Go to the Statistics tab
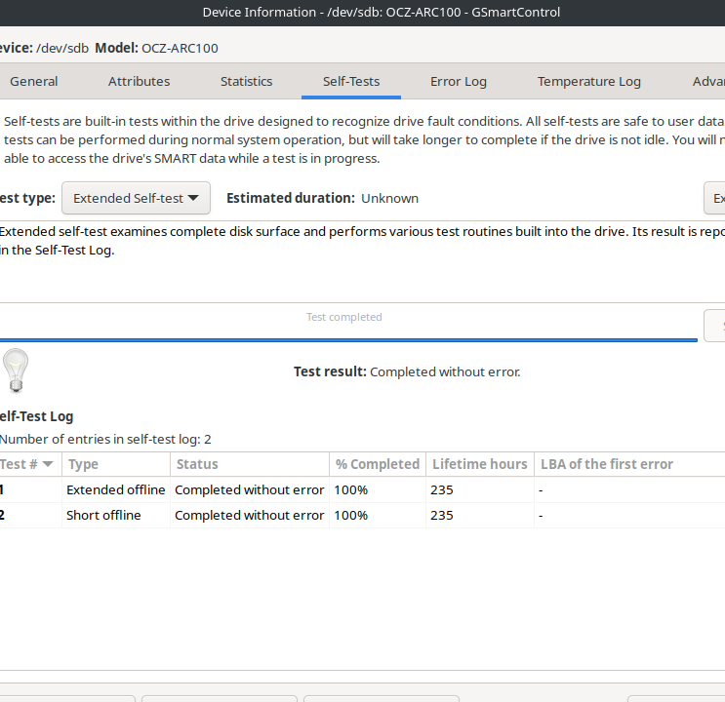This screenshot has width=725, height=702. [246, 82]
